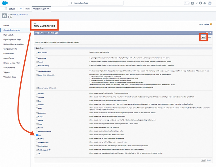Click info icon next to Text (Encrypted)
This screenshot has width=216, height=167.
pyautogui.click(x=50, y=149)
